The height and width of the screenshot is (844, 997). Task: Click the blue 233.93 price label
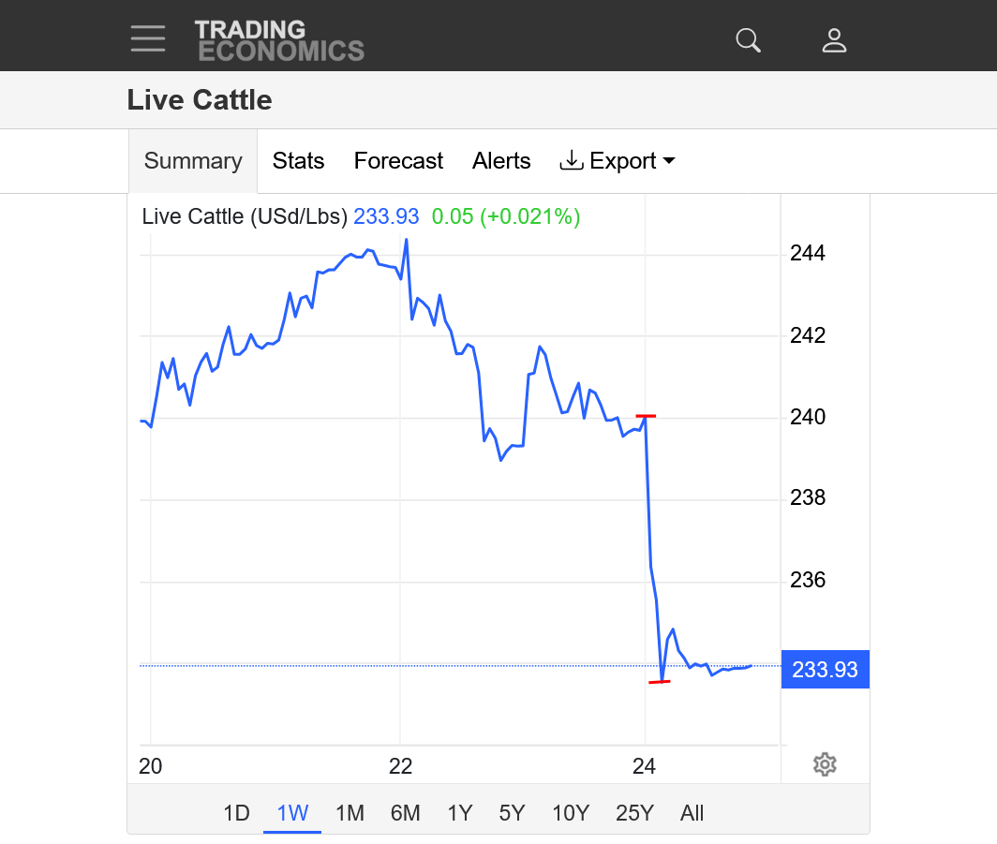coord(825,670)
